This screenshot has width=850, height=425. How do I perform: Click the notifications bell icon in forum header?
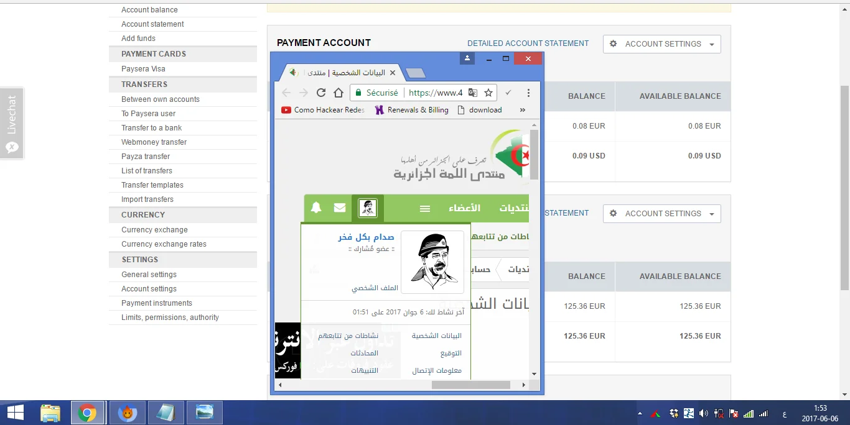(x=316, y=208)
